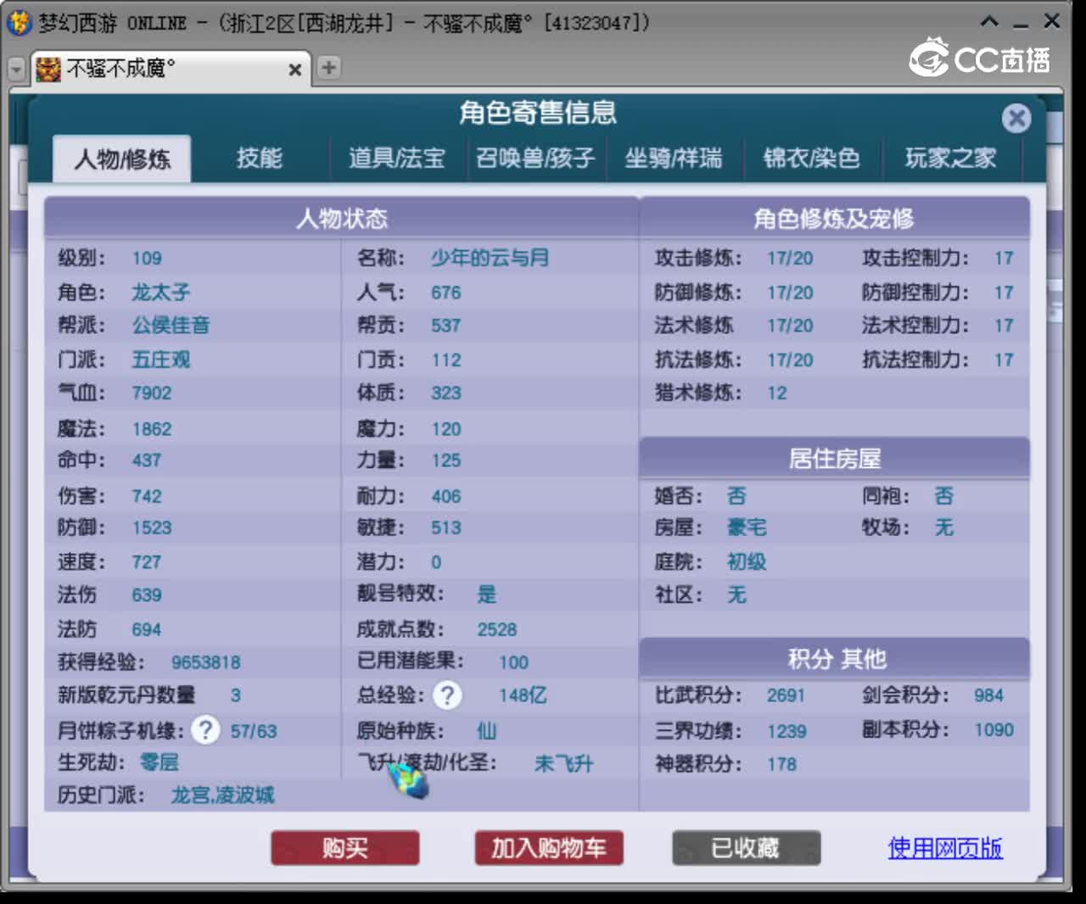Viewport: 1086px width, 904px height.
Task: Click the 居住房屋 section header
Action: tap(835, 459)
